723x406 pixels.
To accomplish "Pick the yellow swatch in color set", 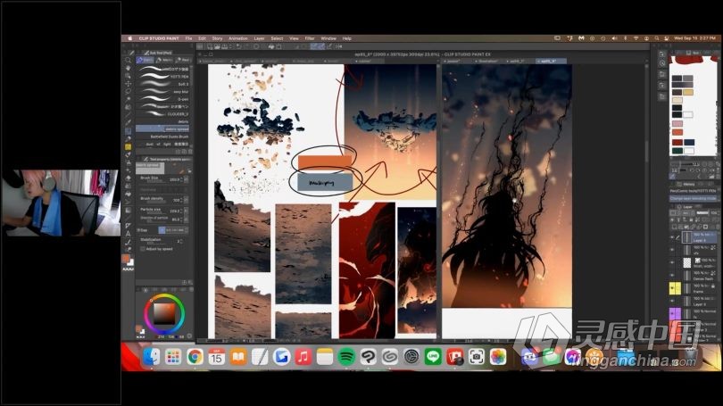I will [688, 92].
